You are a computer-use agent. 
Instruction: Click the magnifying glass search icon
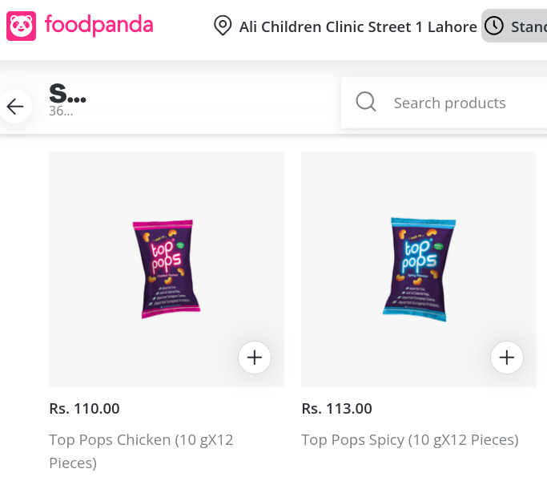coord(366,103)
